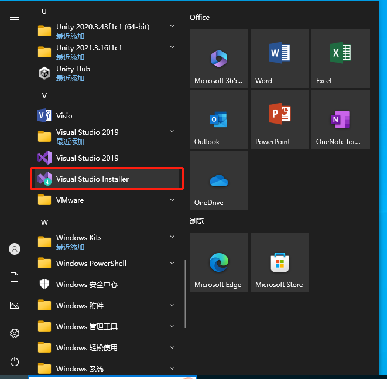Open OneNote tile

pos(341,119)
